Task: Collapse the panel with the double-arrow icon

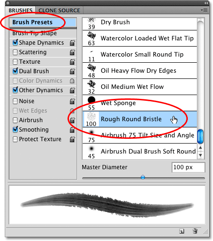Action: [206, 3]
